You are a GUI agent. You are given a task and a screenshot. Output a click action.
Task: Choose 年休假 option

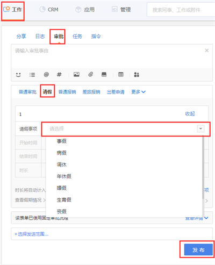[x=64, y=176]
